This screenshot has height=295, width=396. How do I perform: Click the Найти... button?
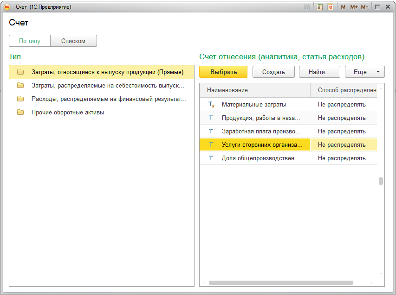[319, 72]
